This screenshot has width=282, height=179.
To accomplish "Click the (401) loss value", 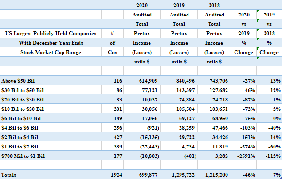I will pyautogui.click(x=190, y=156).
